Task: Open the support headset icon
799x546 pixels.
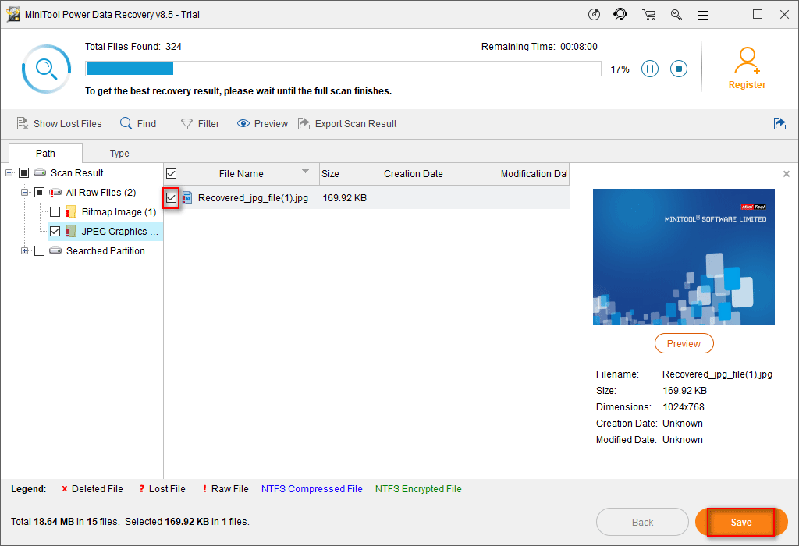Action: click(620, 14)
